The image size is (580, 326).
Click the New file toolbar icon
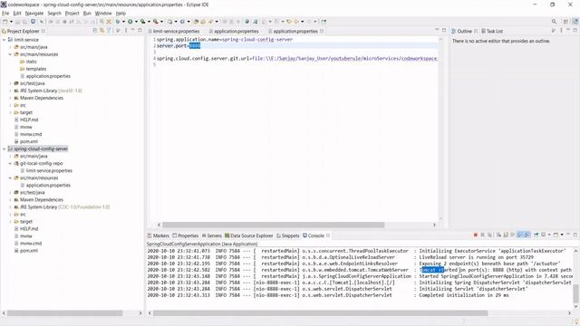coord(5,22)
